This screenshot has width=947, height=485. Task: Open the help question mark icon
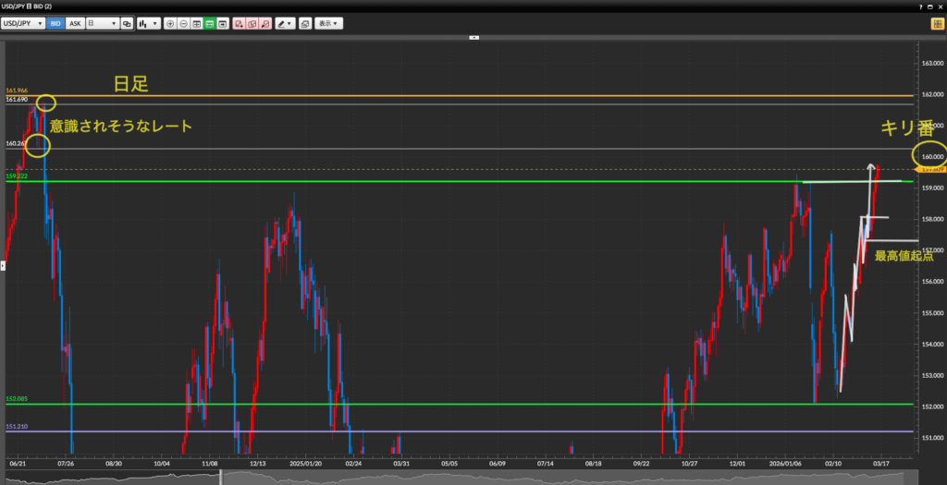[x=920, y=6]
